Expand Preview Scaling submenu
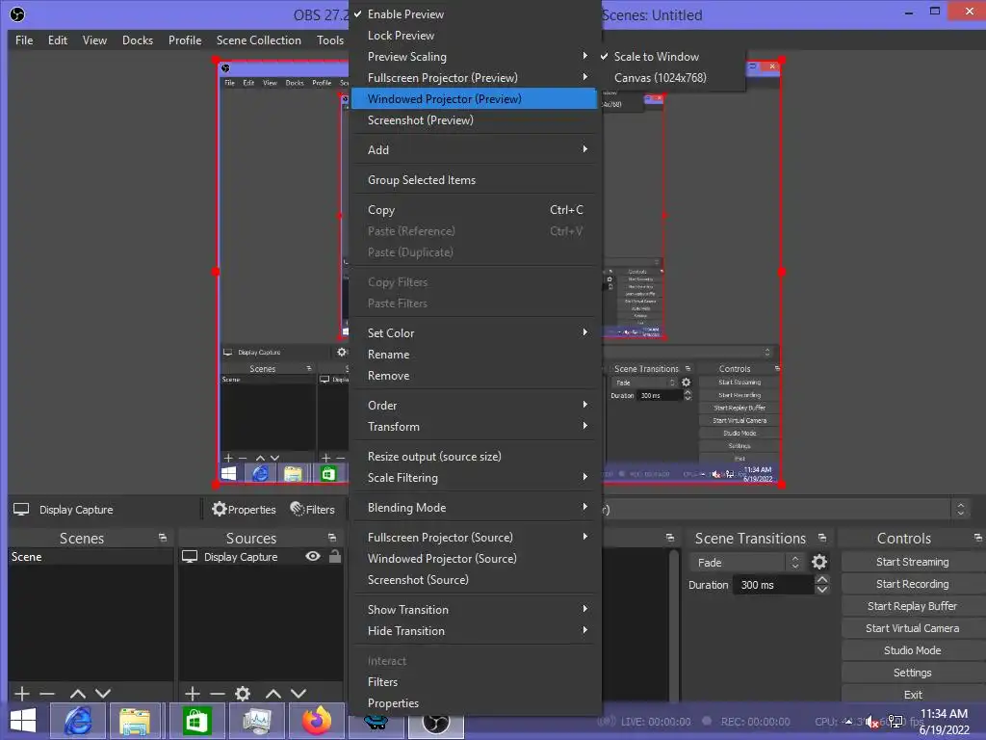Screen dimensions: 986x740 coord(473,57)
